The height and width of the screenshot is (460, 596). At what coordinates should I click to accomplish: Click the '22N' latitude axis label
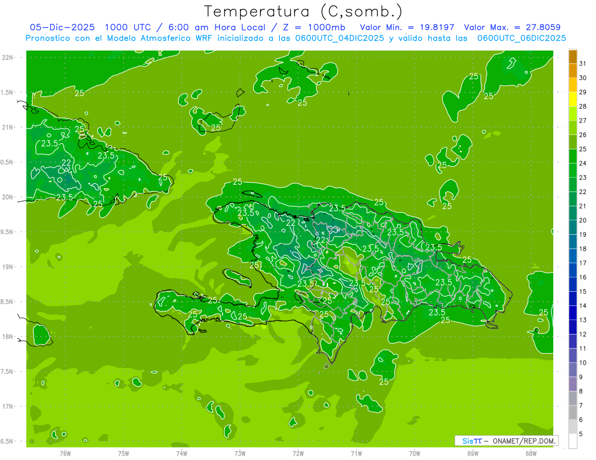click(x=7, y=58)
